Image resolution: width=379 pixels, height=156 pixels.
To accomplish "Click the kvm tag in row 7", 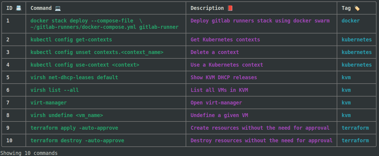I will coord(346,103).
